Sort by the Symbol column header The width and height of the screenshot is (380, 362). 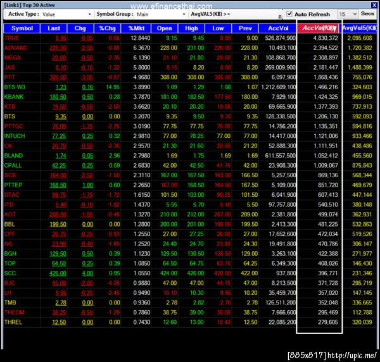pos(22,28)
